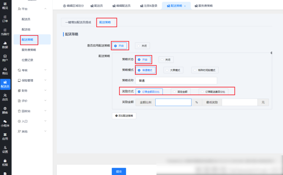Open the 设置 settings icon
The height and width of the screenshot is (175, 283).
click(x=5, y=150)
